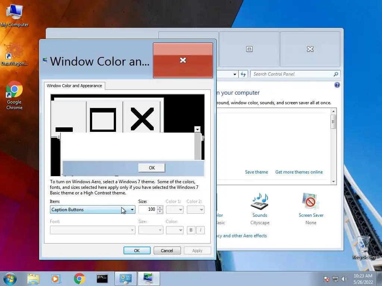This screenshot has height=286, width=382.
Task: Click OK in the preview message box
Action: point(152,168)
